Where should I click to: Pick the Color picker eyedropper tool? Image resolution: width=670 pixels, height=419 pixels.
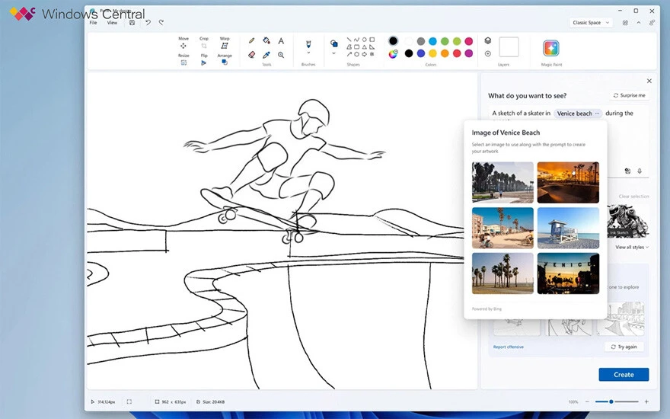pyautogui.click(x=266, y=55)
